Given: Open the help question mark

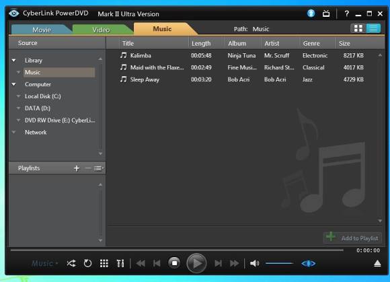Looking at the screenshot, I should (346, 13).
